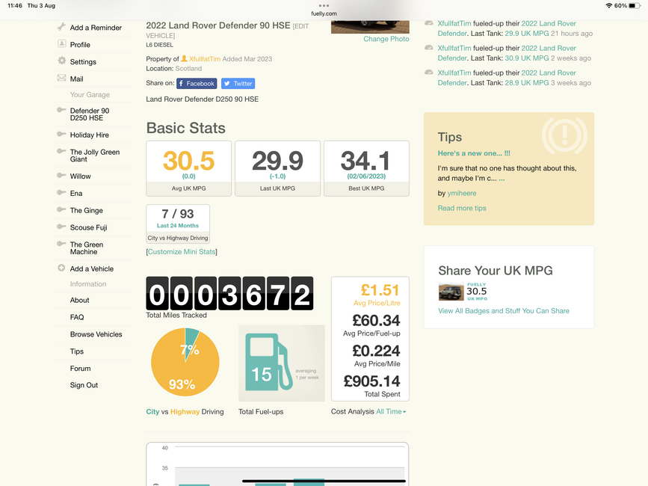Screen dimensions: 648x486
Task: Click the gauge icon on the 29.9 UK MPG fuel-up entry
Action: pos(429,23)
